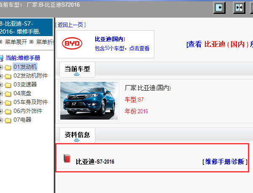Select the 资料信息 tab

point(77,135)
